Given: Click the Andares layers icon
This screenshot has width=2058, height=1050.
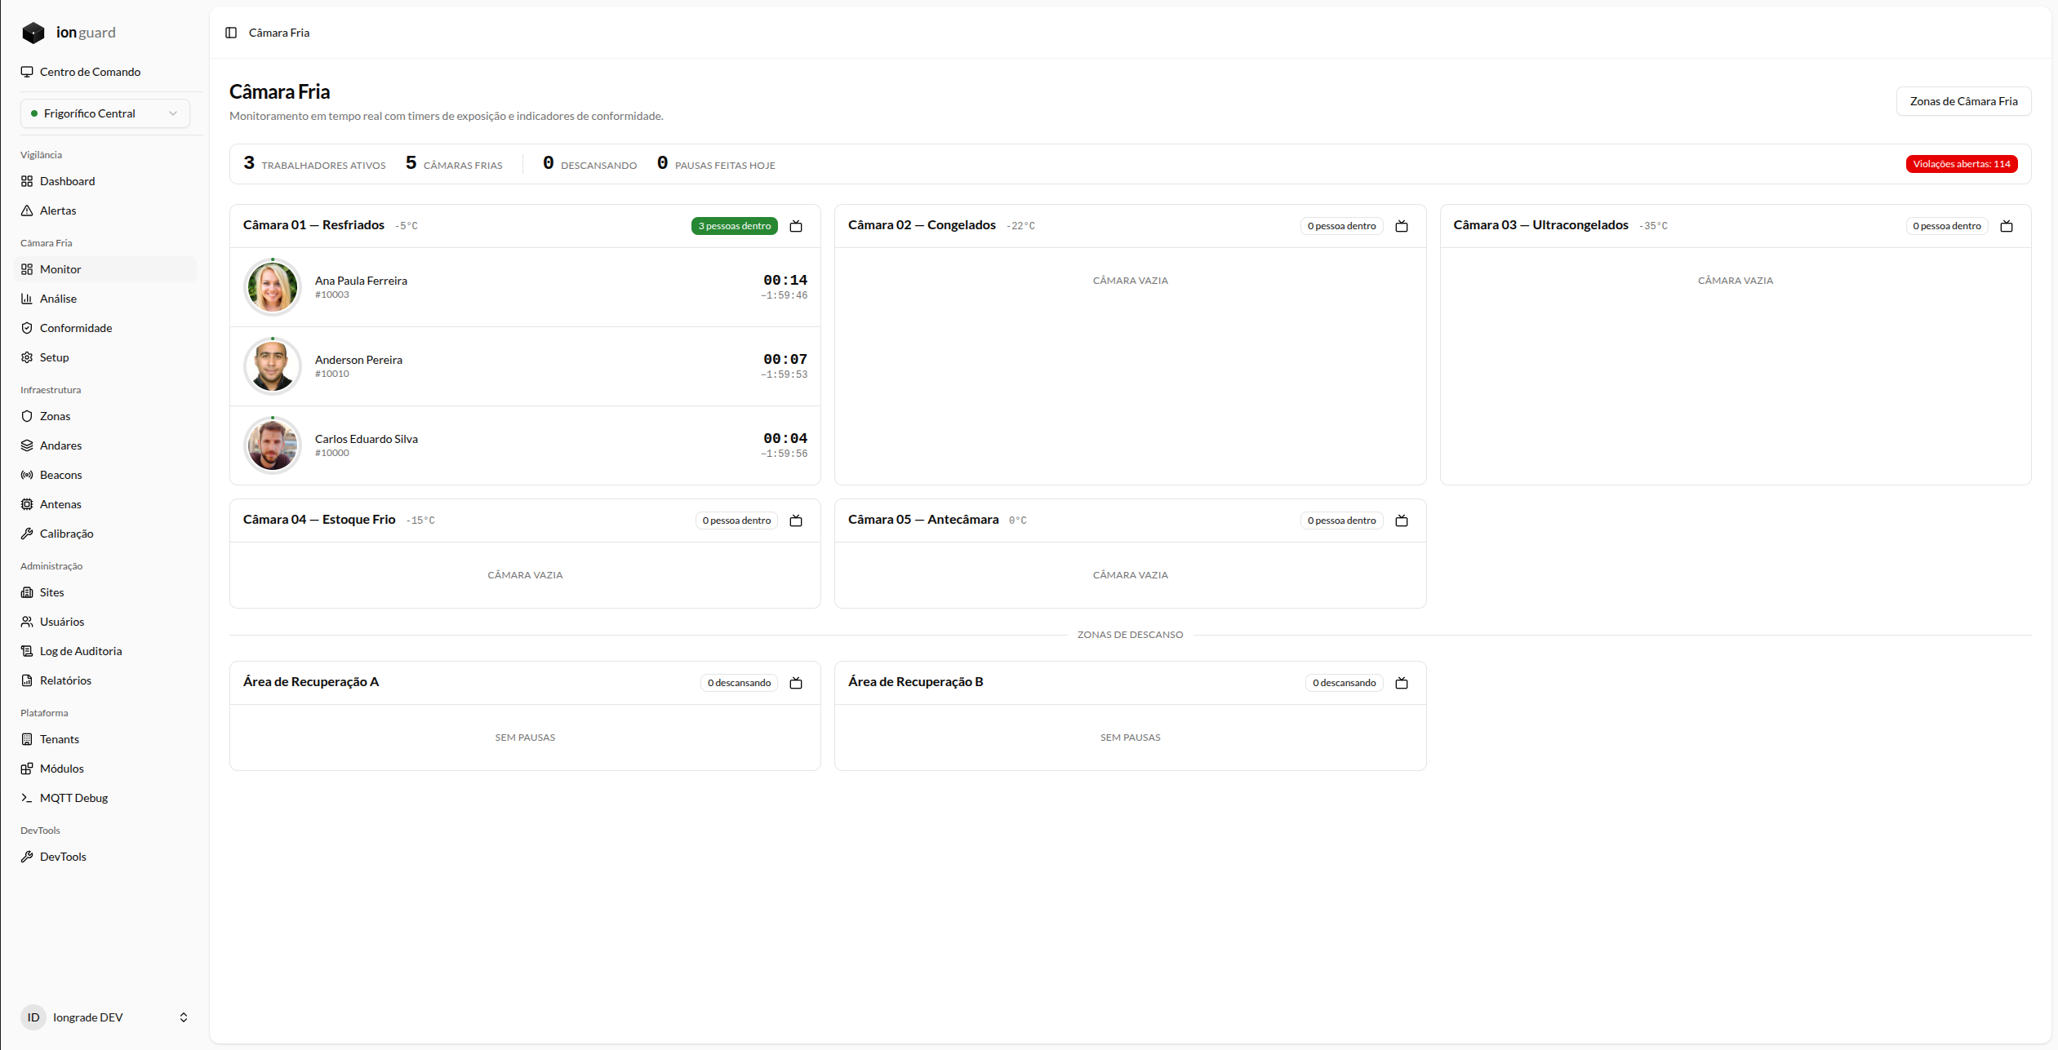Looking at the screenshot, I should click(x=27, y=445).
